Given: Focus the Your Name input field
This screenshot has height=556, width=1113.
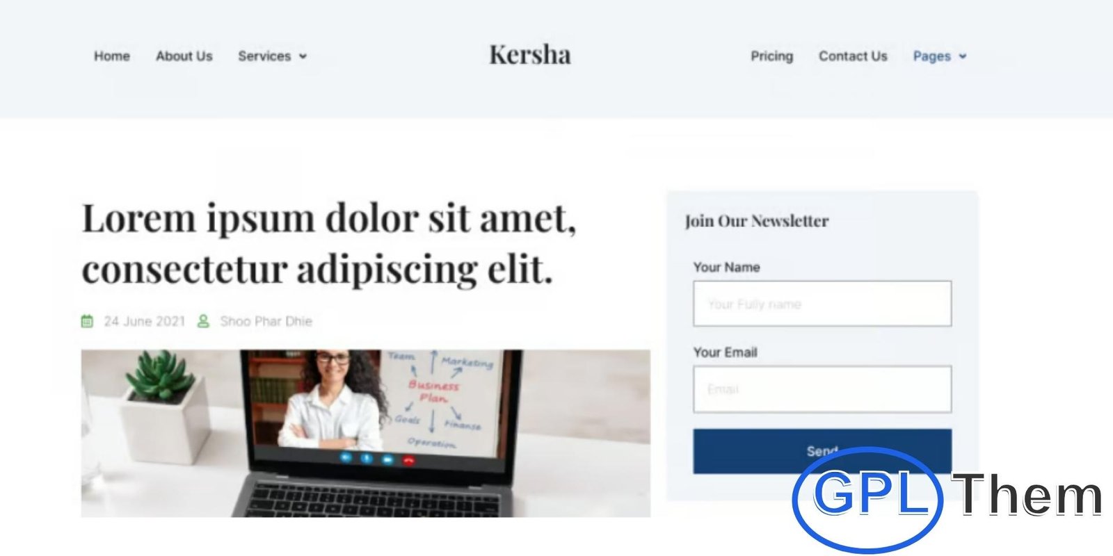Looking at the screenshot, I should [822, 304].
